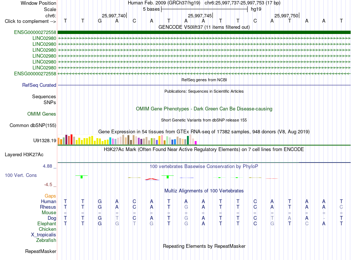351x260 pixels.
Task: Click the 25,997,750 ruler coordinate
Action: click(286, 16)
